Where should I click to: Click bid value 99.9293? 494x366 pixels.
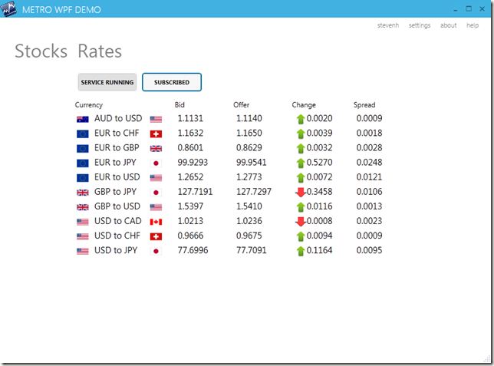(193, 163)
